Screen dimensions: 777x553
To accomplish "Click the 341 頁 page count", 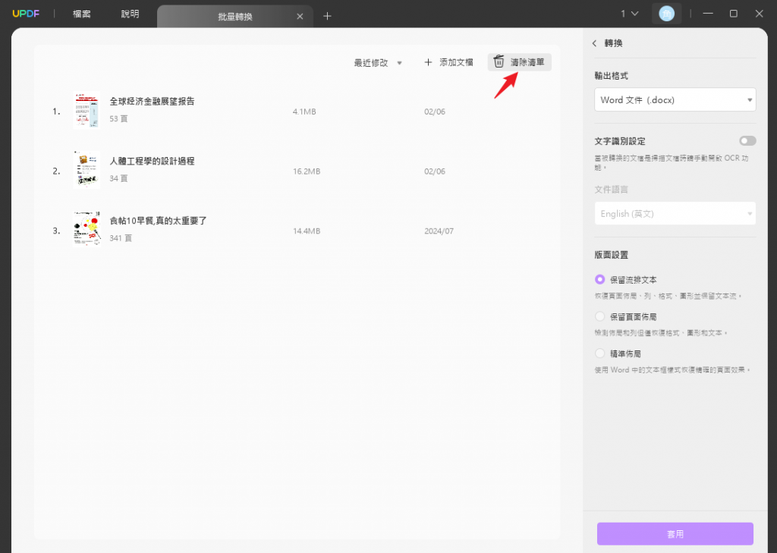I will pos(121,238).
